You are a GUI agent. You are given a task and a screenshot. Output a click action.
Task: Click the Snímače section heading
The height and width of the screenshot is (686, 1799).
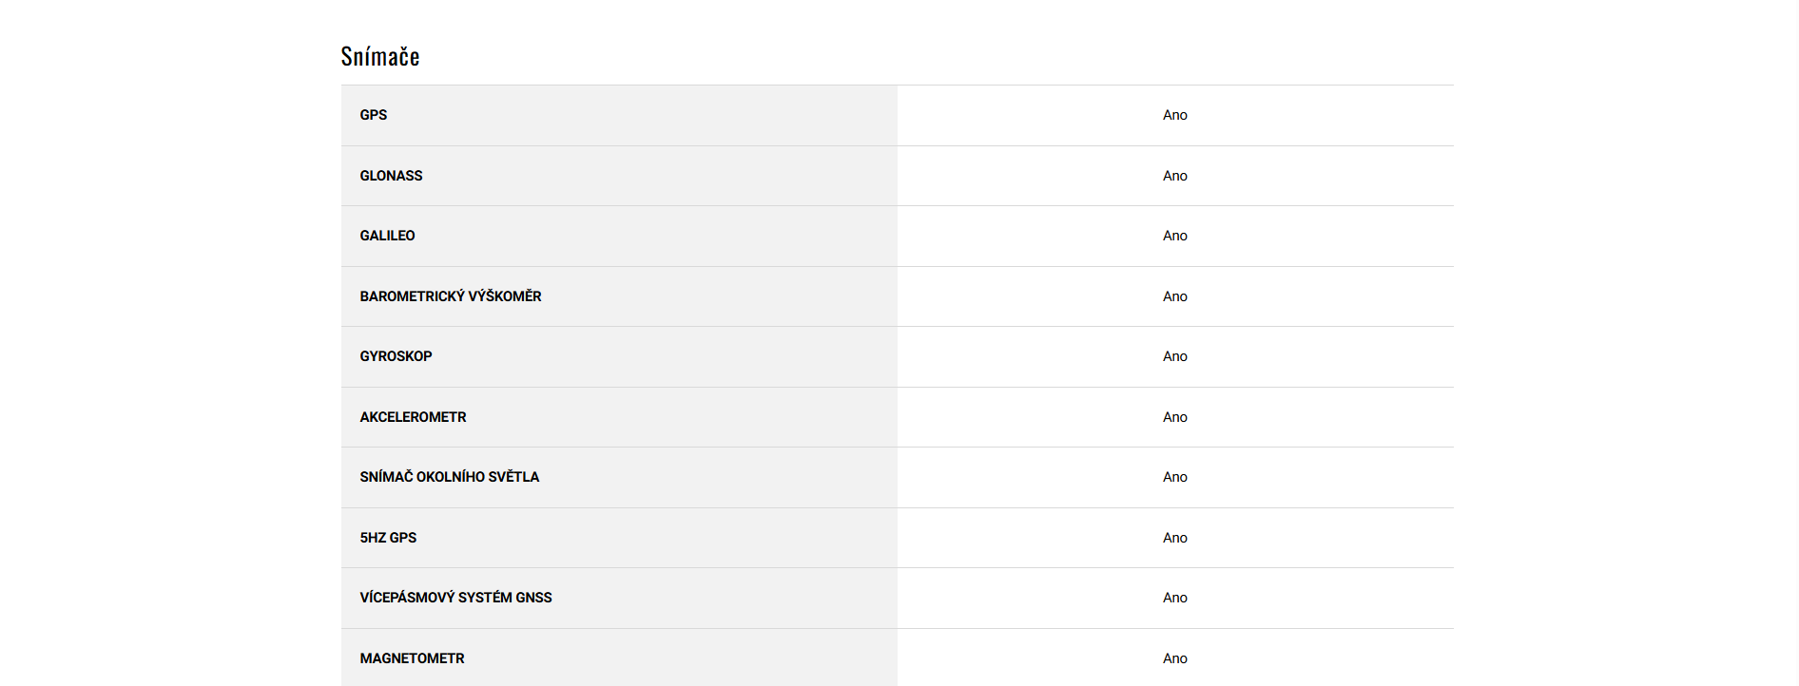click(380, 57)
